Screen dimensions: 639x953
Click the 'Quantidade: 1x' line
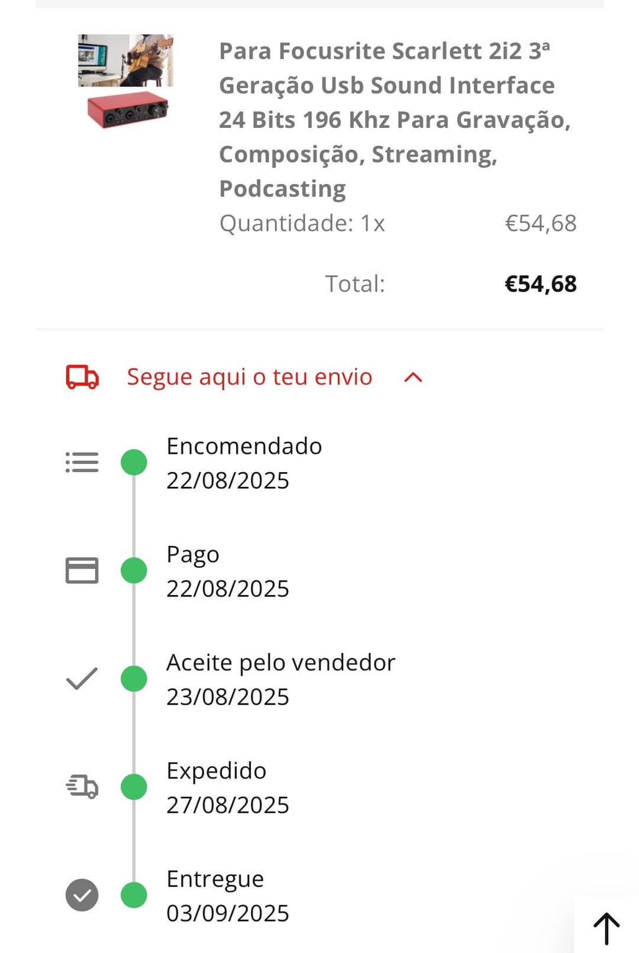click(x=302, y=224)
